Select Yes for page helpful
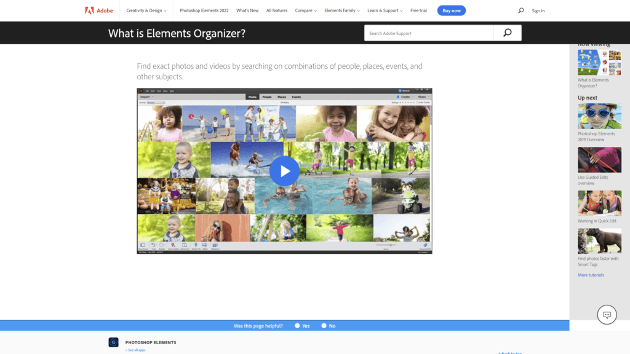The width and height of the screenshot is (630, 354). pos(297,326)
